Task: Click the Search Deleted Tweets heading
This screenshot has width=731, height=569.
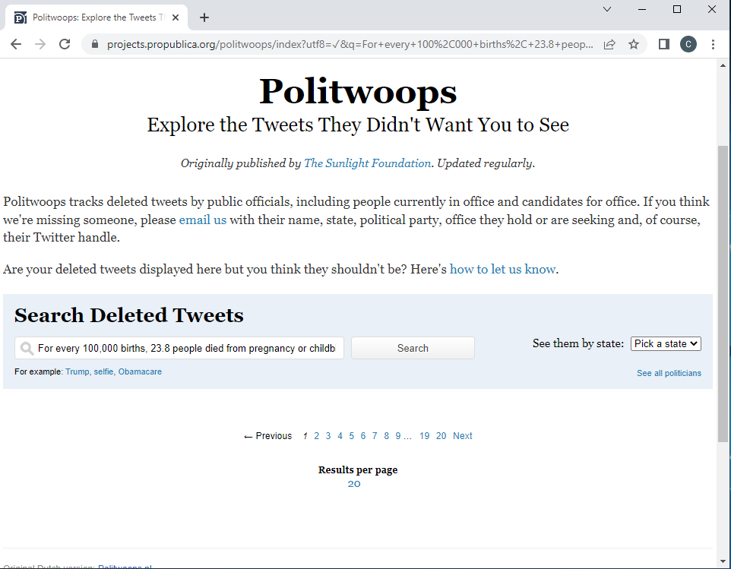Action: click(129, 315)
